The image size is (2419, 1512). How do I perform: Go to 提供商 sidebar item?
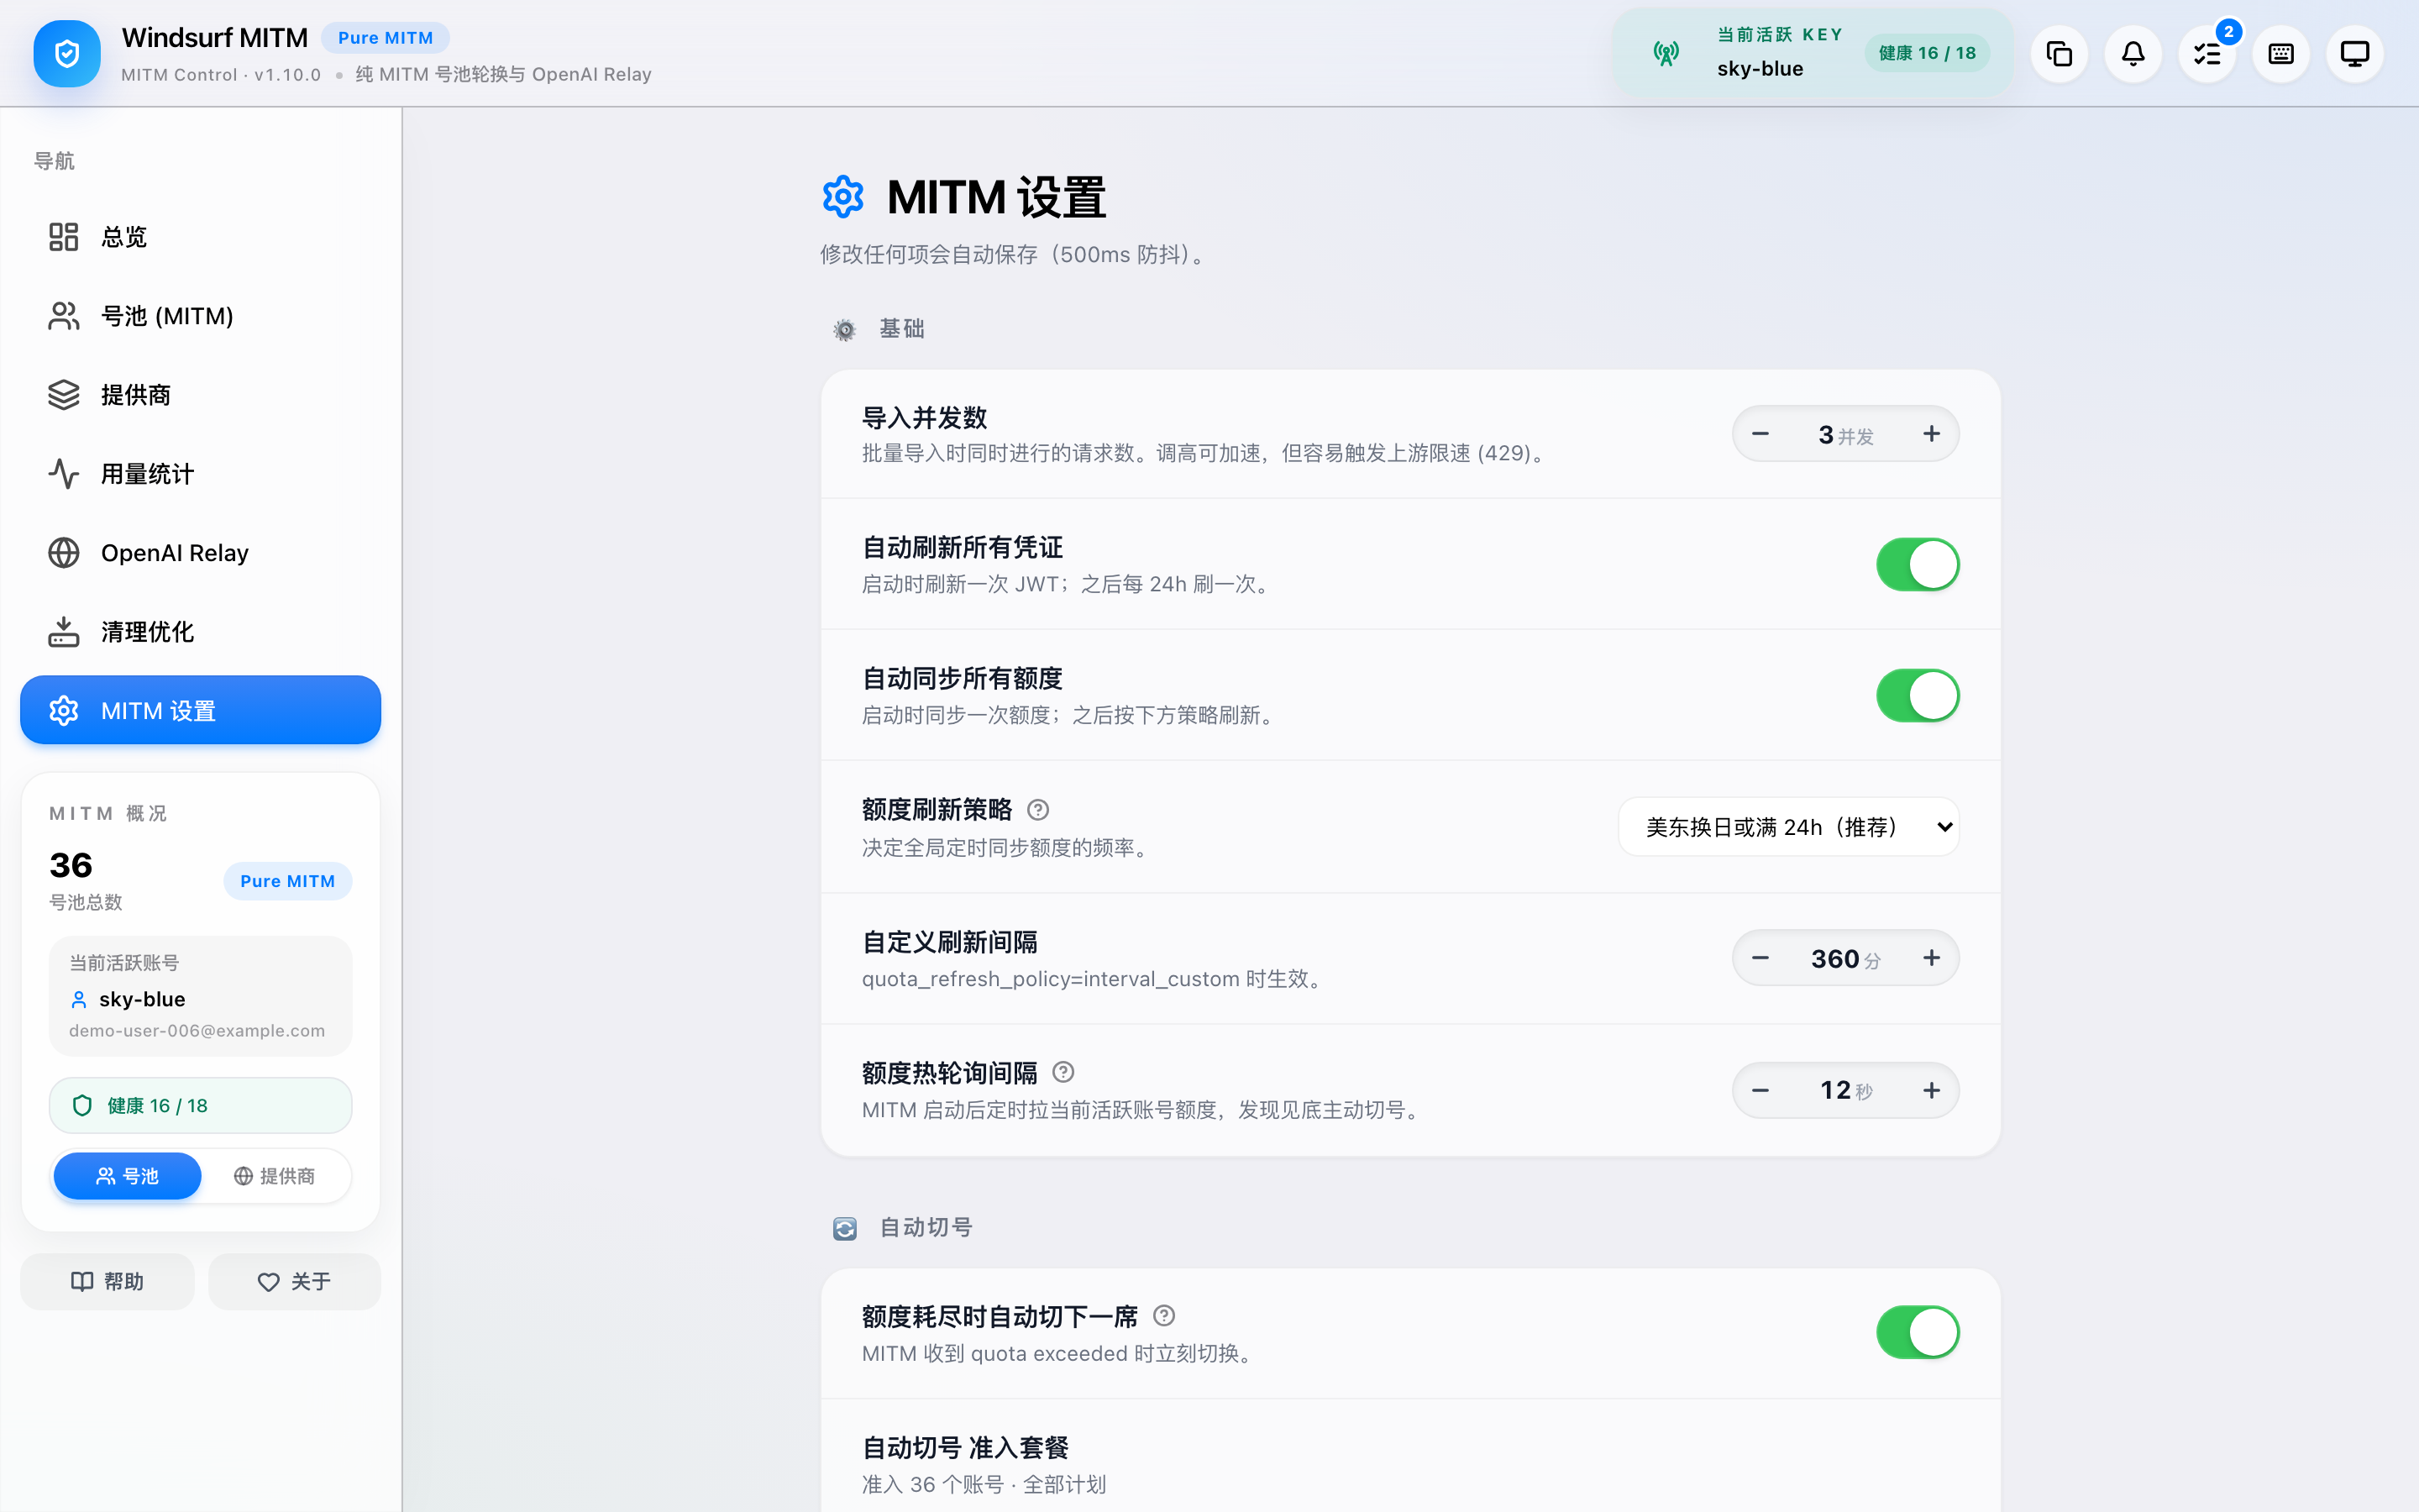tap(200, 395)
